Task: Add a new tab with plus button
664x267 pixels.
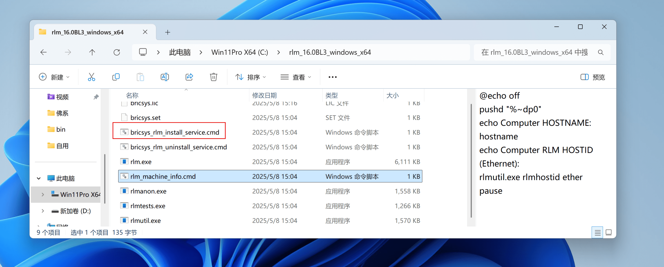Action: 168,32
